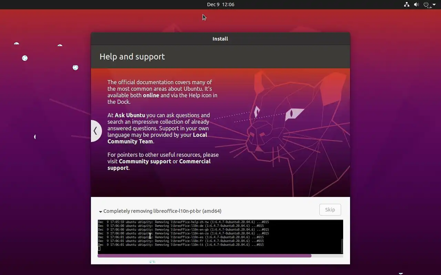Click the log line removing libreoffice-l10n-es
This screenshot has width=441, height=275.
pyautogui.click(x=181, y=237)
